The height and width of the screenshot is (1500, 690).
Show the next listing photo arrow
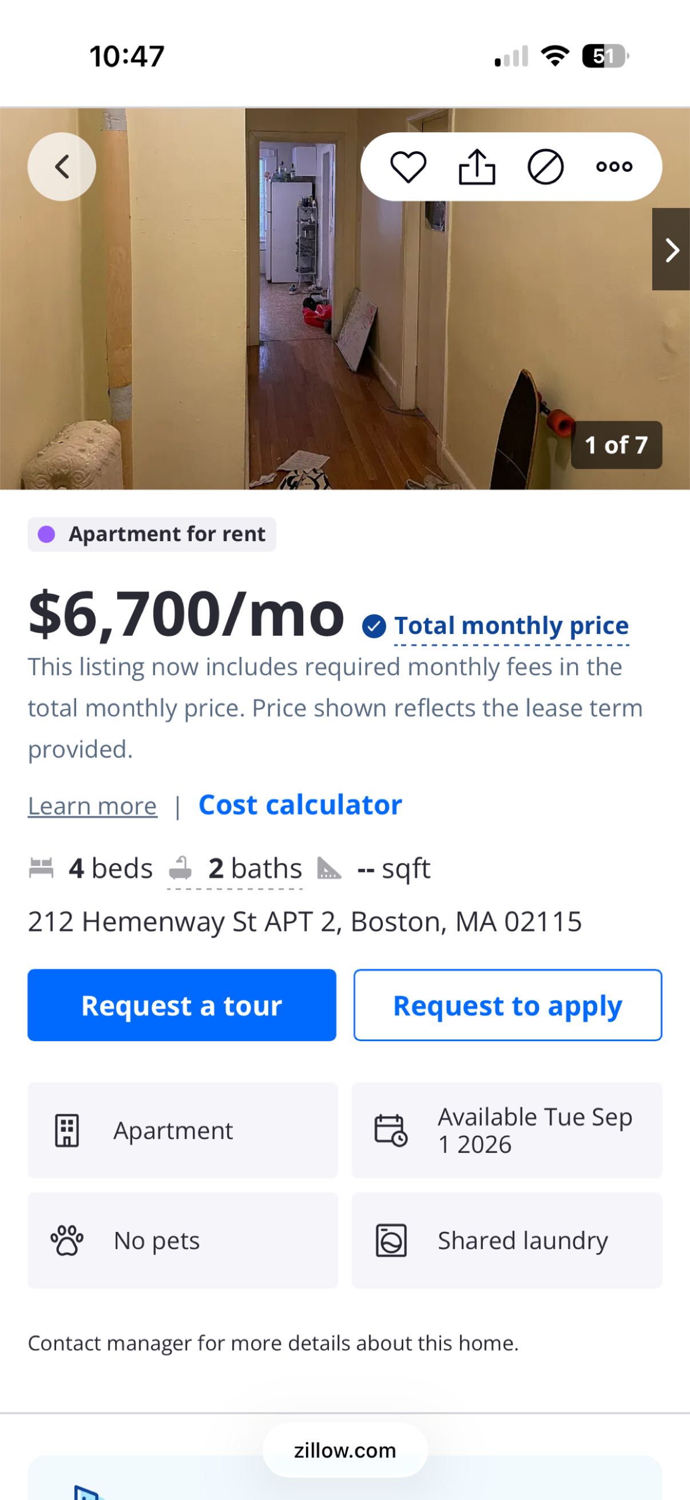(672, 250)
